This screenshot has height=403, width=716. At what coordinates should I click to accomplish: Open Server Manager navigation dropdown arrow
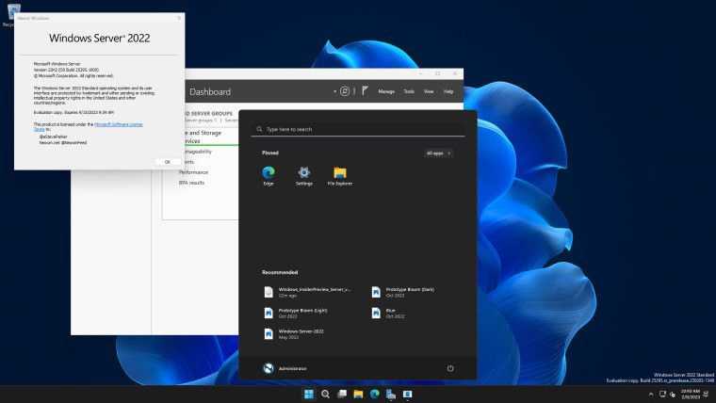(334, 91)
